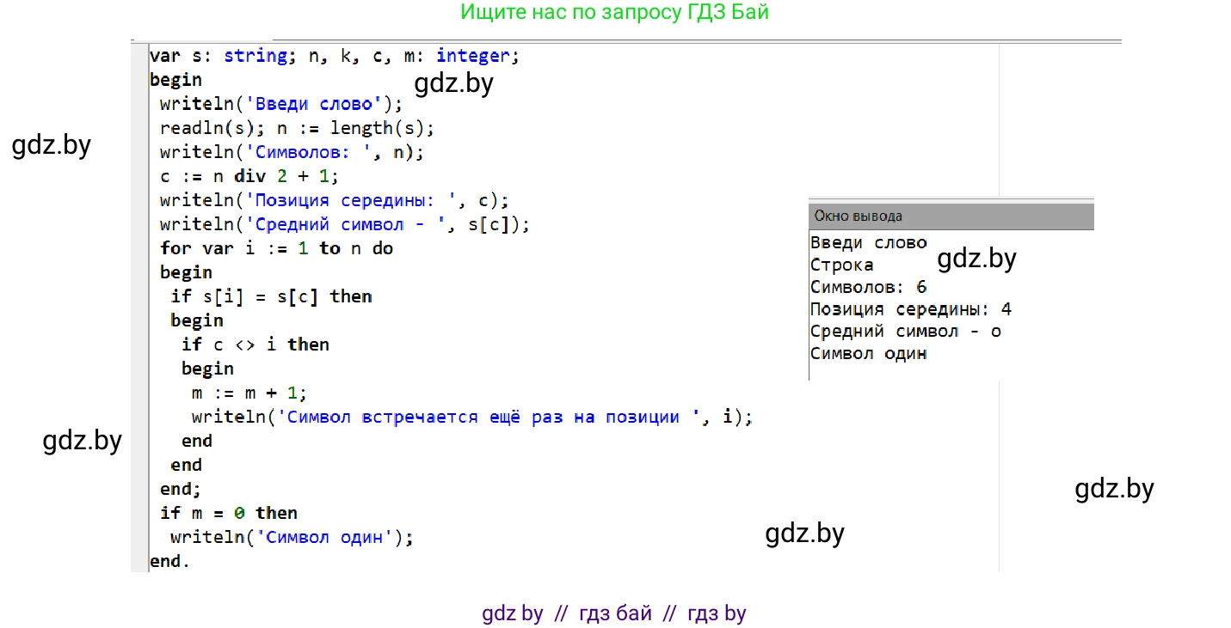Click the 'var s: string' declaration line
The height and width of the screenshot is (628, 1231).
[x=334, y=56]
